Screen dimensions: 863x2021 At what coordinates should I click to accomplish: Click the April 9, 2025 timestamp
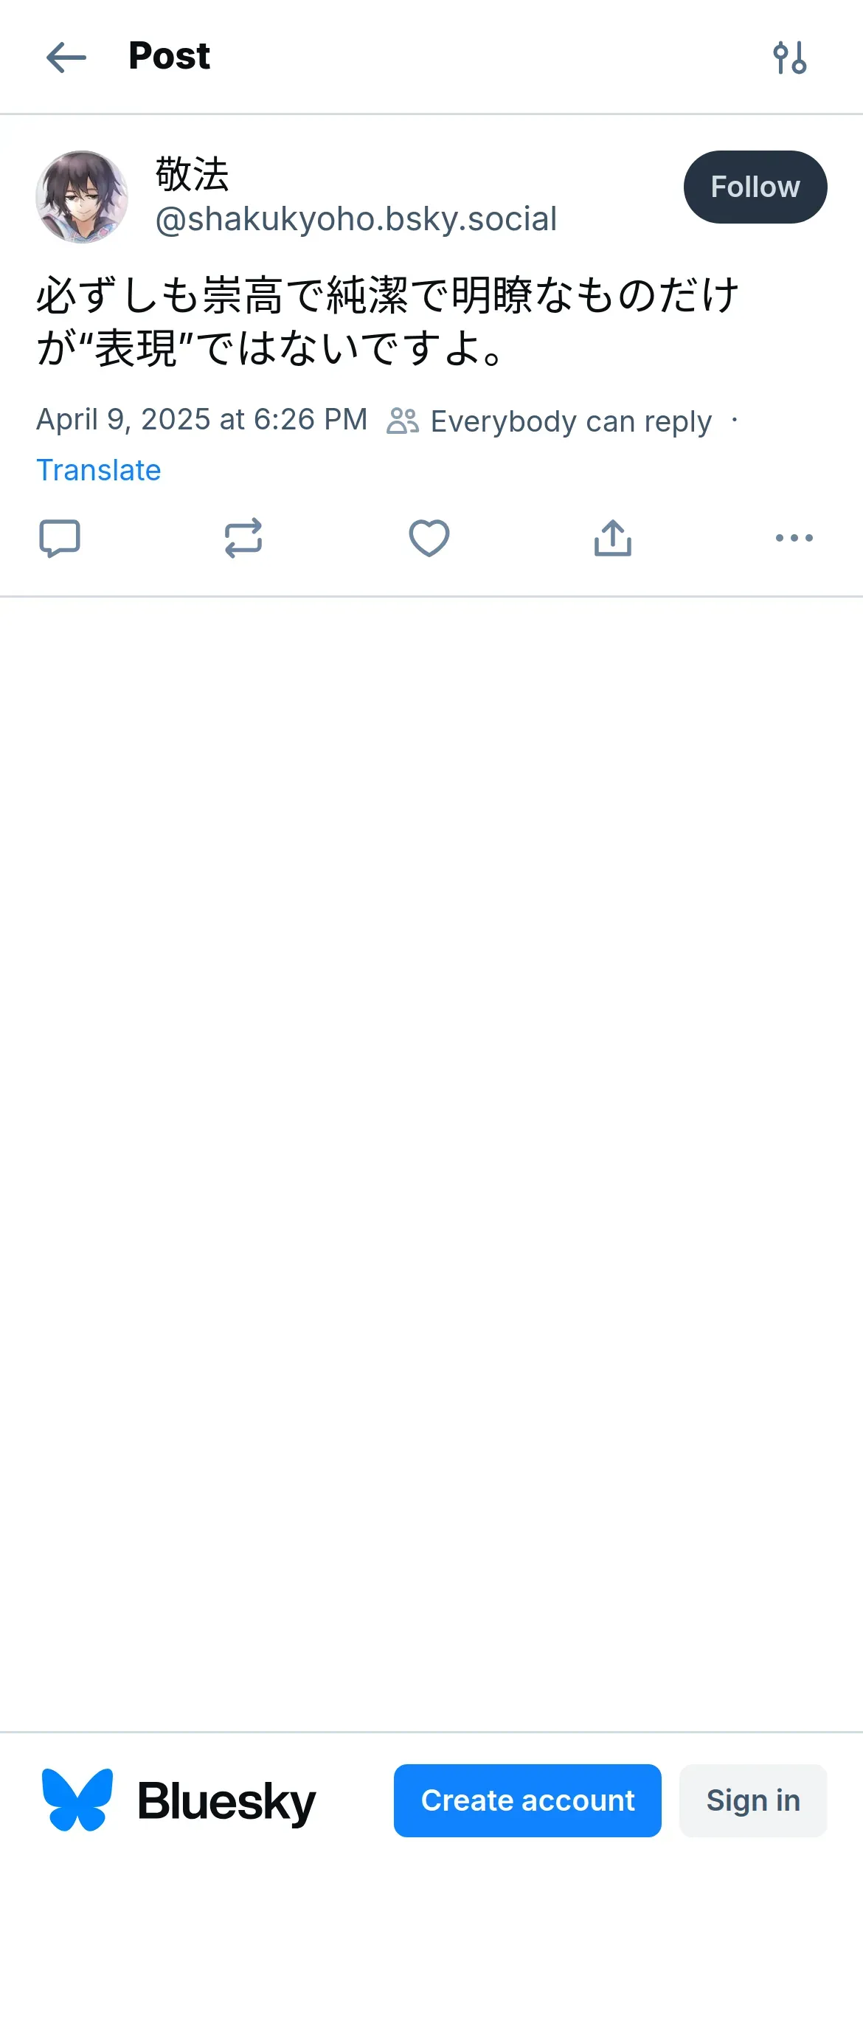[201, 420]
